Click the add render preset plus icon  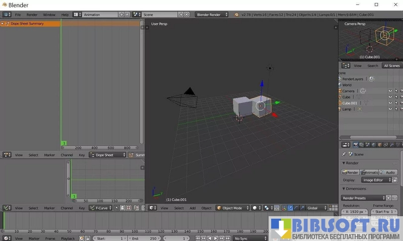pos(389,198)
